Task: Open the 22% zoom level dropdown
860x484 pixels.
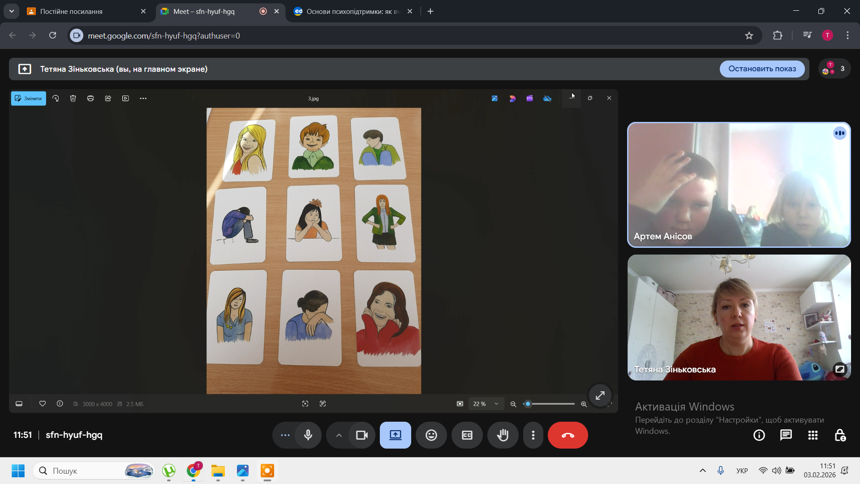Action: 486,404
